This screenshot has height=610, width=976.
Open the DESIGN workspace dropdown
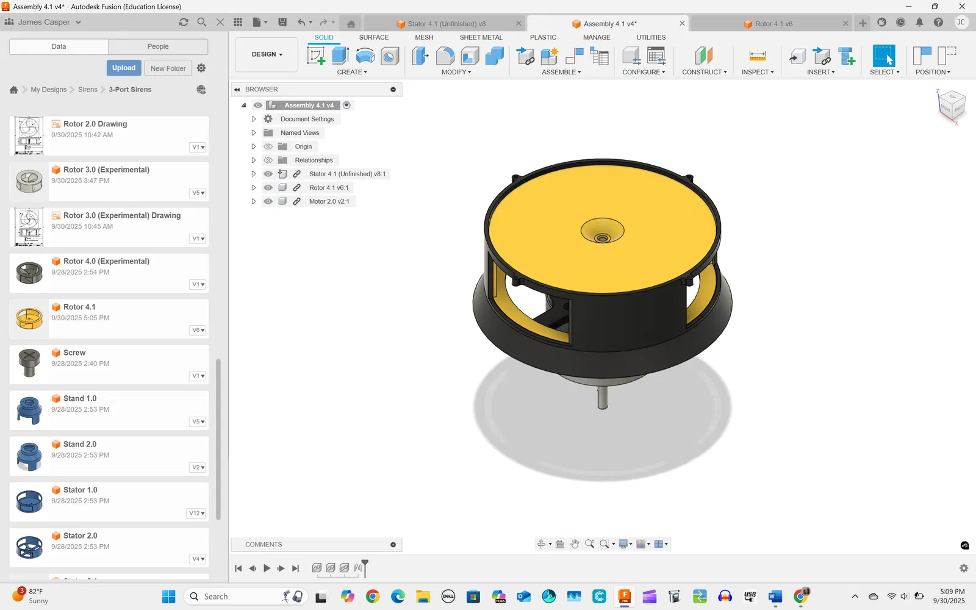(267, 54)
